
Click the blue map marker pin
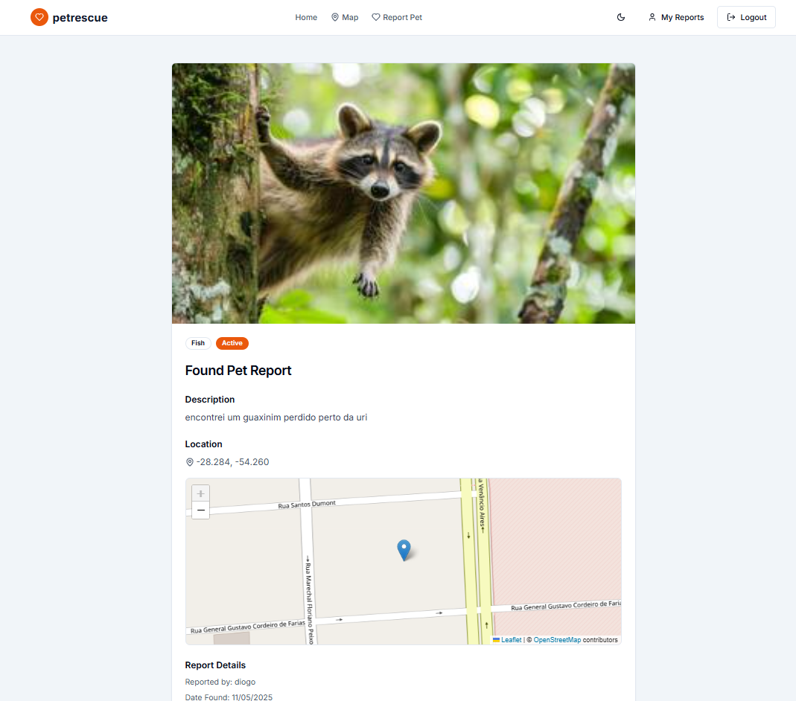click(404, 549)
